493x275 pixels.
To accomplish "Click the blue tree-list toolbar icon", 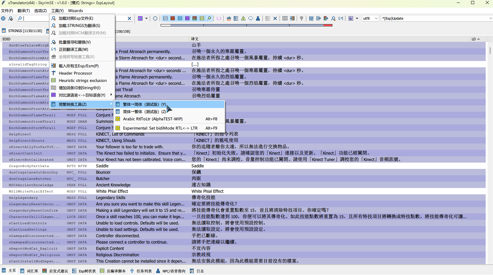I will coord(236,18).
